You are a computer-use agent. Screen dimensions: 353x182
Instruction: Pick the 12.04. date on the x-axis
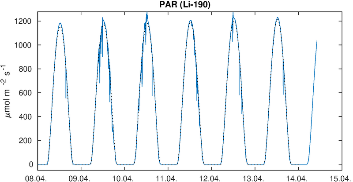pyautogui.click(x=211, y=177)
